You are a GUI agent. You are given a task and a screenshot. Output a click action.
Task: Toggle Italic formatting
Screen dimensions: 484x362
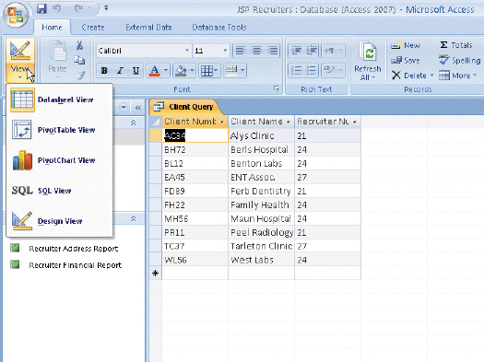pyautogui.click(x=120, y=71)
